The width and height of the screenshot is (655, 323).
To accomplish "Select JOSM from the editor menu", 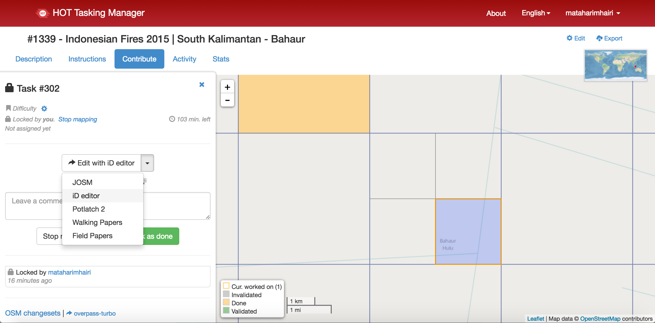I will click(82, 182).
